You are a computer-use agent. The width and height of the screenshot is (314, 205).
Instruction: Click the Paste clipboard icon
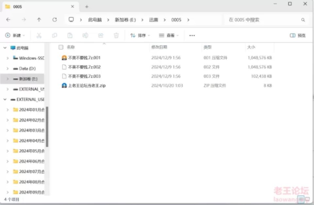pyautogui.click(x=70, y=35)
